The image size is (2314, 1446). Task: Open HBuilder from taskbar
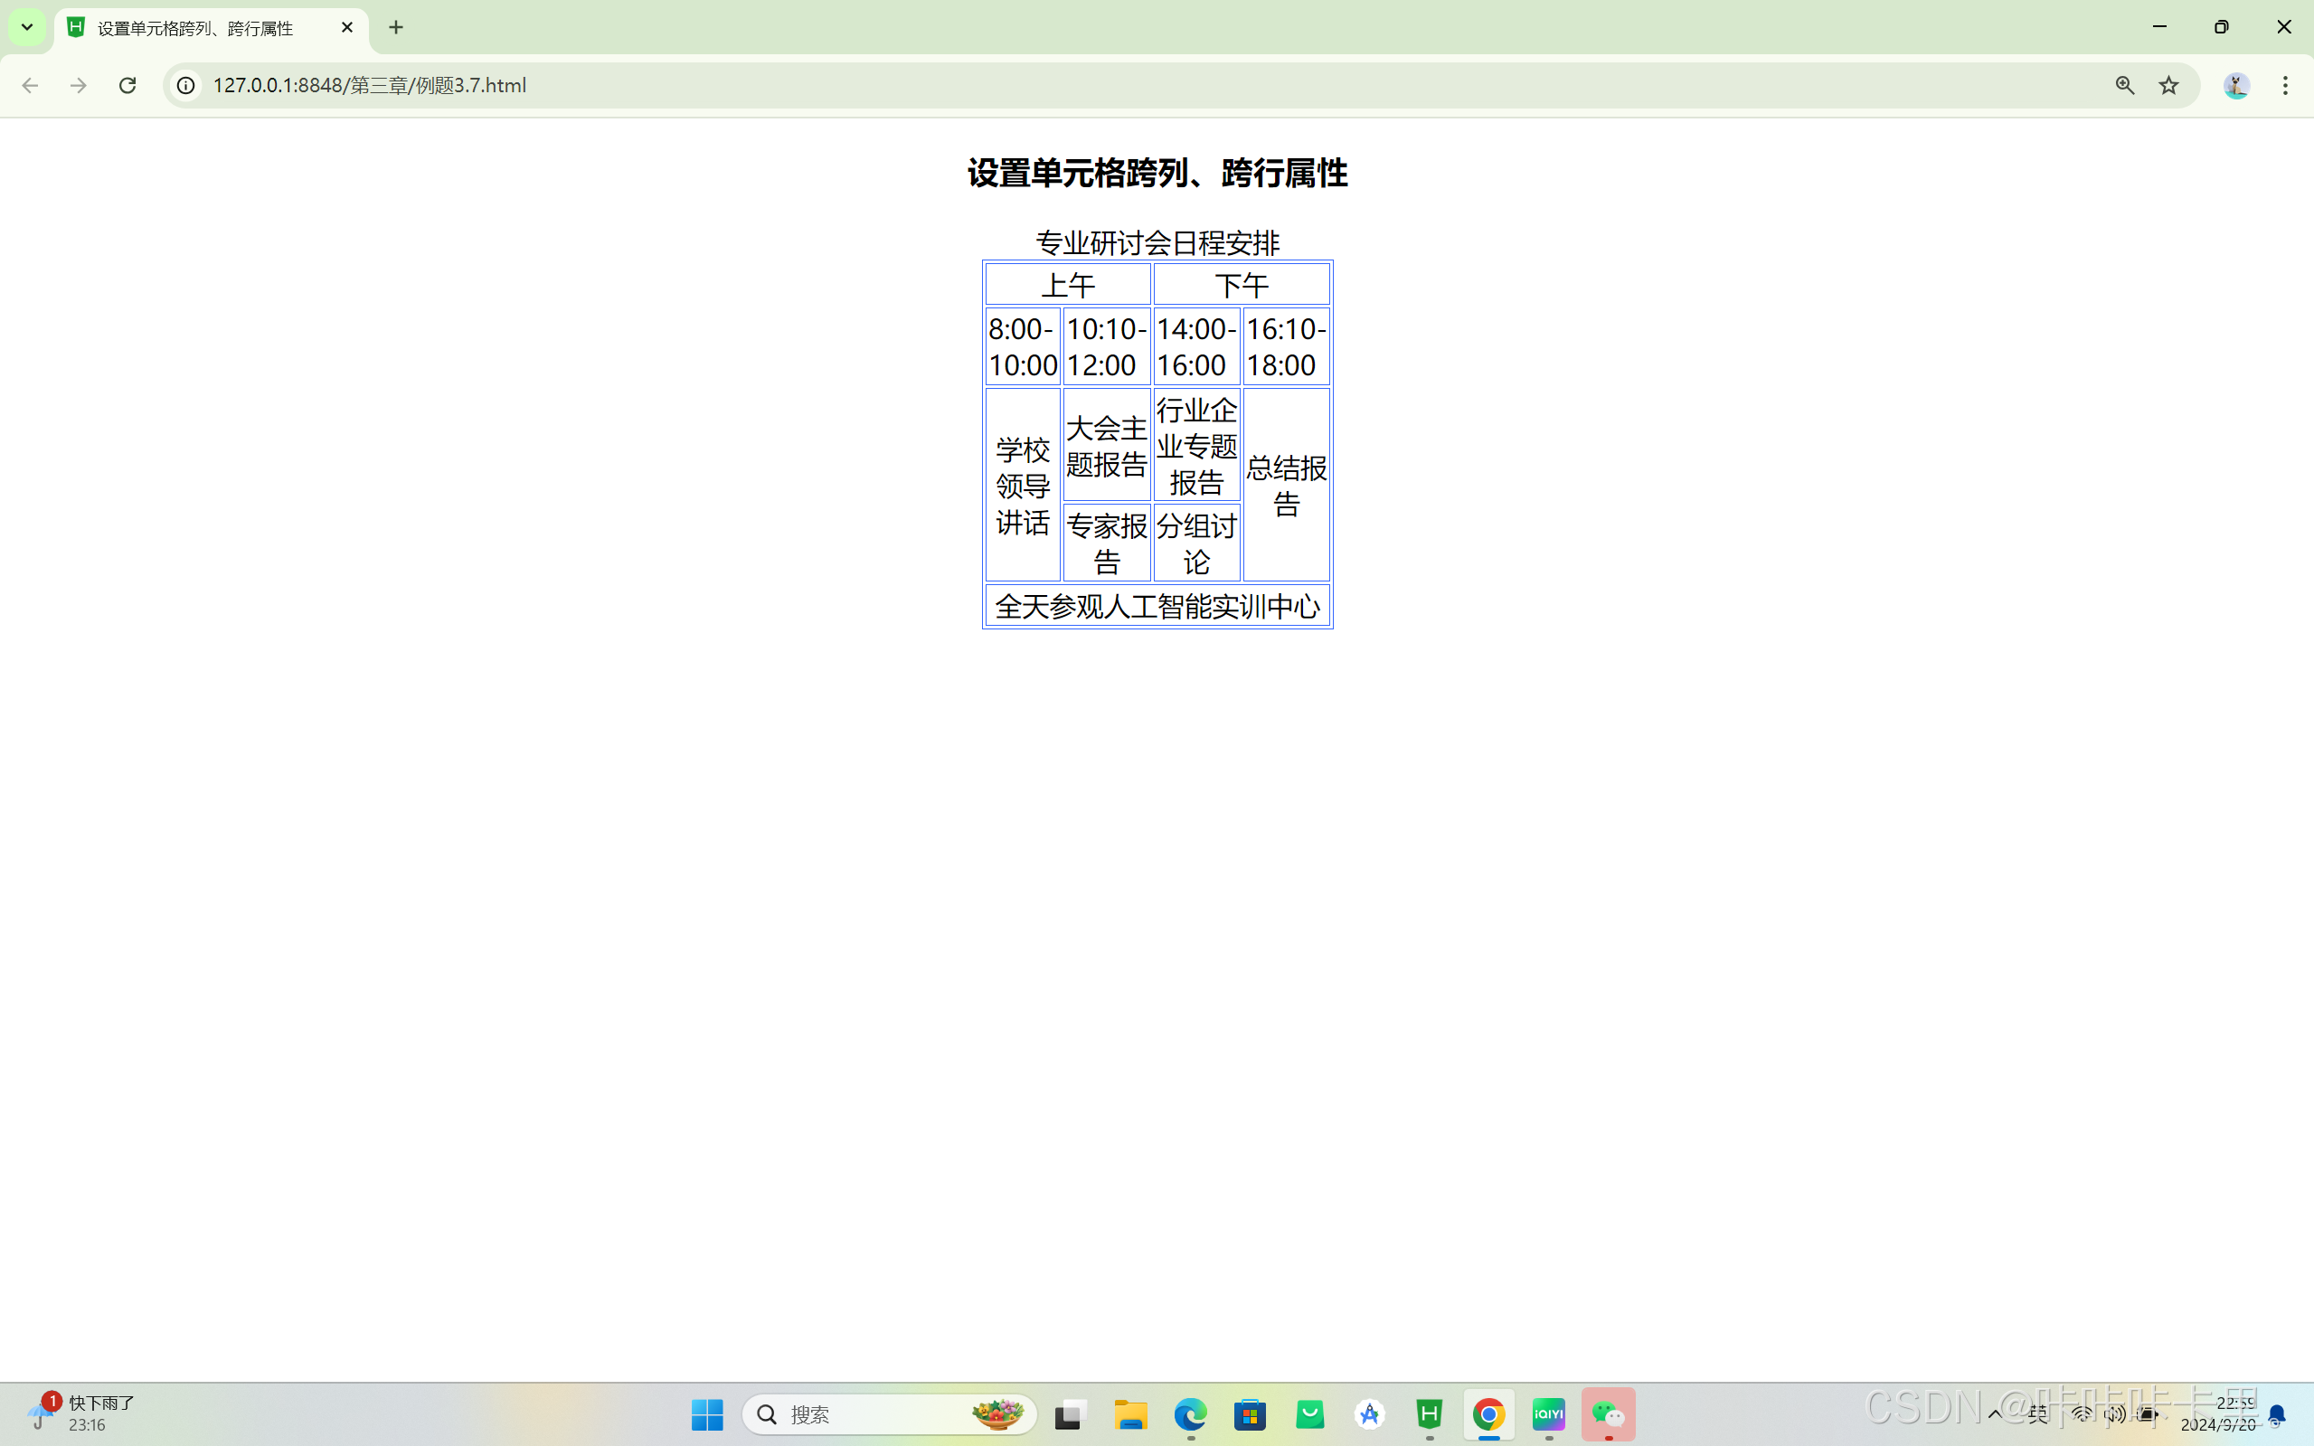(1429, 1413)
